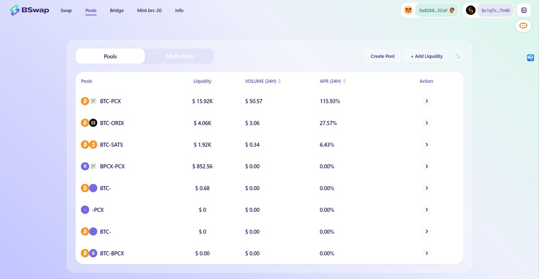This screenshot has width=539, height=279.
Task: Click the + Add Liquidity button
Action: coord(427,56)
